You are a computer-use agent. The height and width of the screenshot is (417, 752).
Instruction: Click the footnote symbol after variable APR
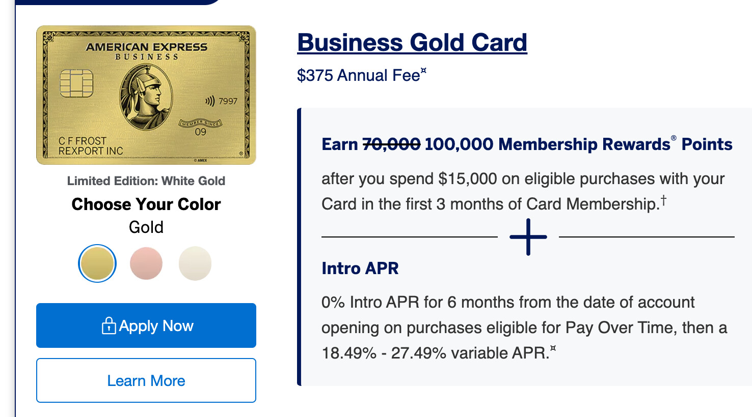pyautogui.click(x=553, y=349)
